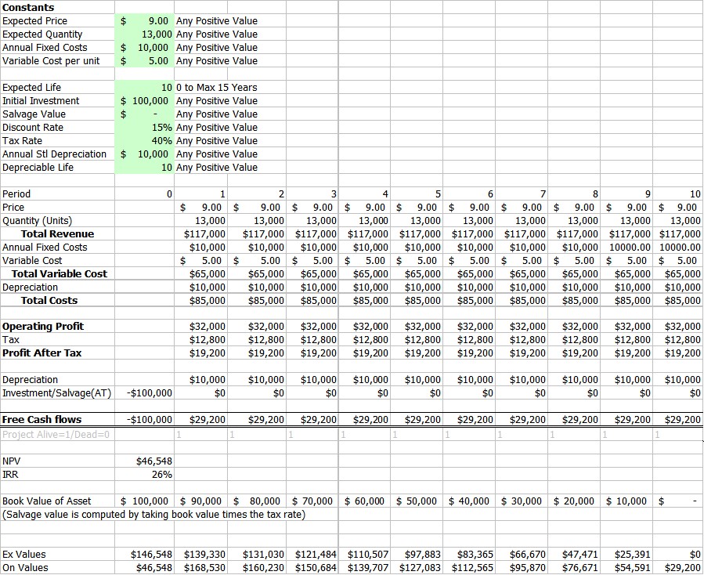Click the Initial Investment $100,000 input cell
704x575 pixels.
[144, 101]
